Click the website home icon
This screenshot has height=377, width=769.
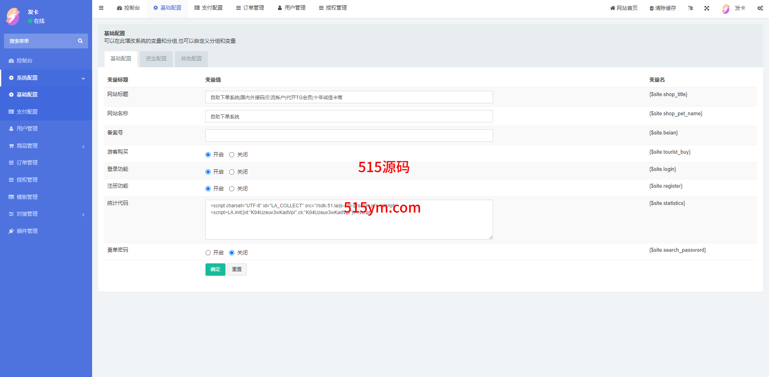pyautogui.click(x=612, y=8)
